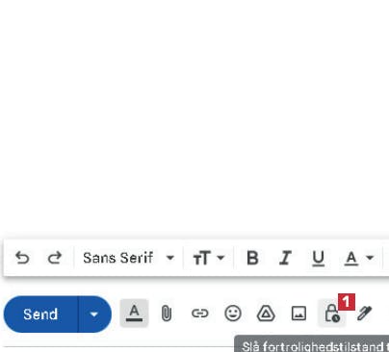The image size is (389, 352).
Task: Open text color dropdown arrow
Action: [x=370, y=258]
